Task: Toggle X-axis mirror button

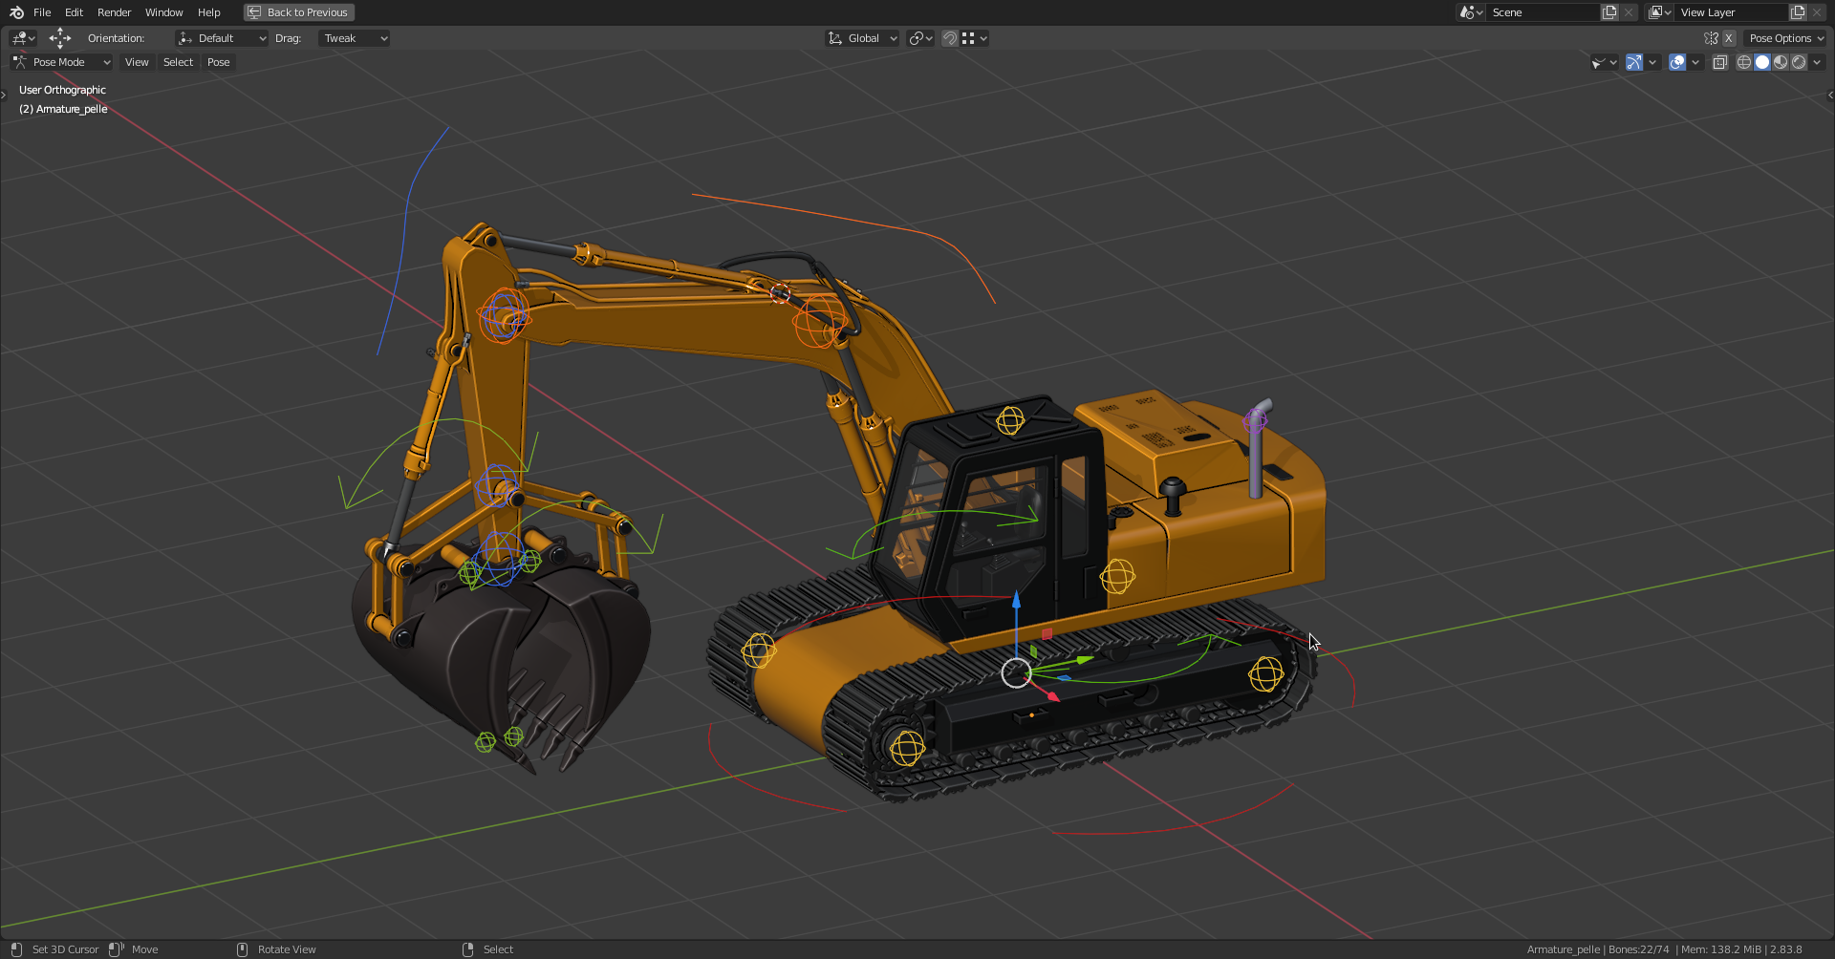Action: point(1729,38)
